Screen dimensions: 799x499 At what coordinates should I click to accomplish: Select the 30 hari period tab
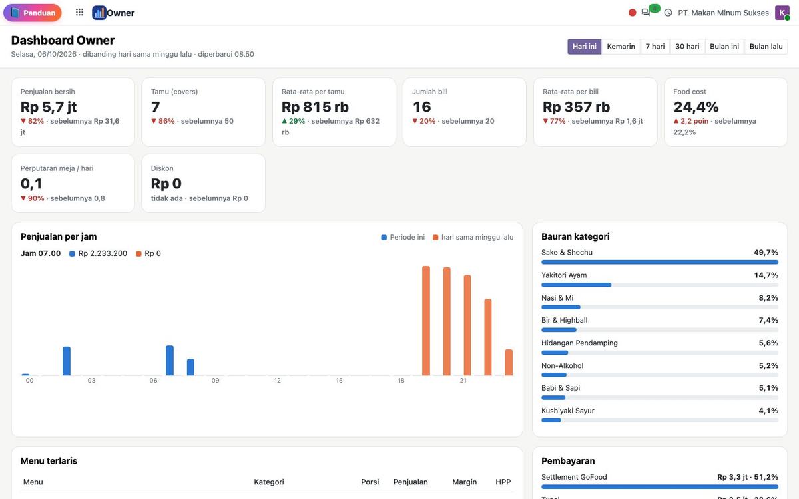point(687,47)
